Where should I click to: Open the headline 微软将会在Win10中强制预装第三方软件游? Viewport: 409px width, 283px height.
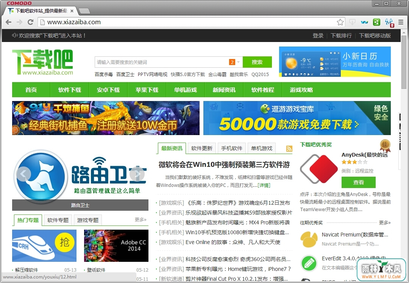pyautogui.click(x=224, y=165)
